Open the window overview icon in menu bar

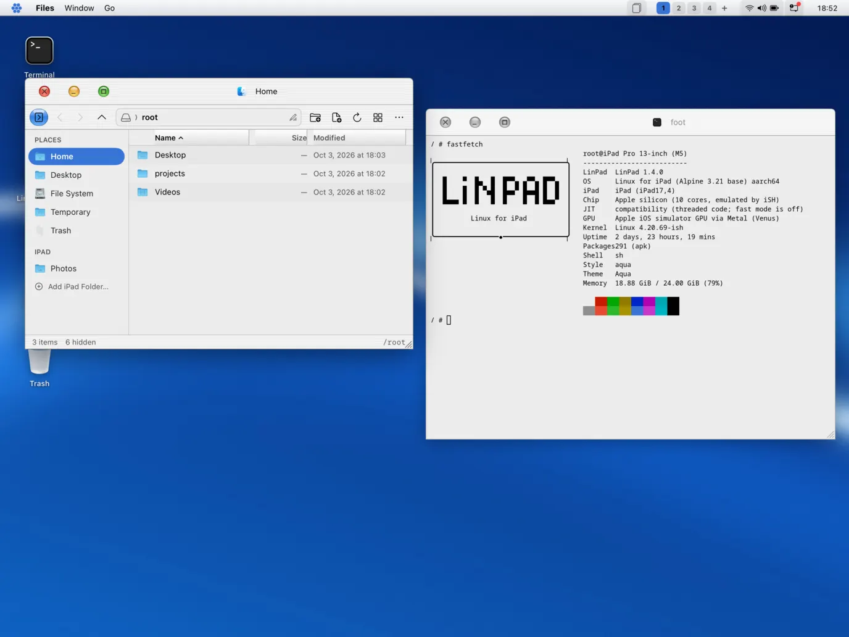(637, 8)
